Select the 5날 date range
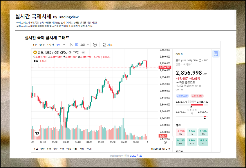The image size is (246, 168). click(42, 149)
